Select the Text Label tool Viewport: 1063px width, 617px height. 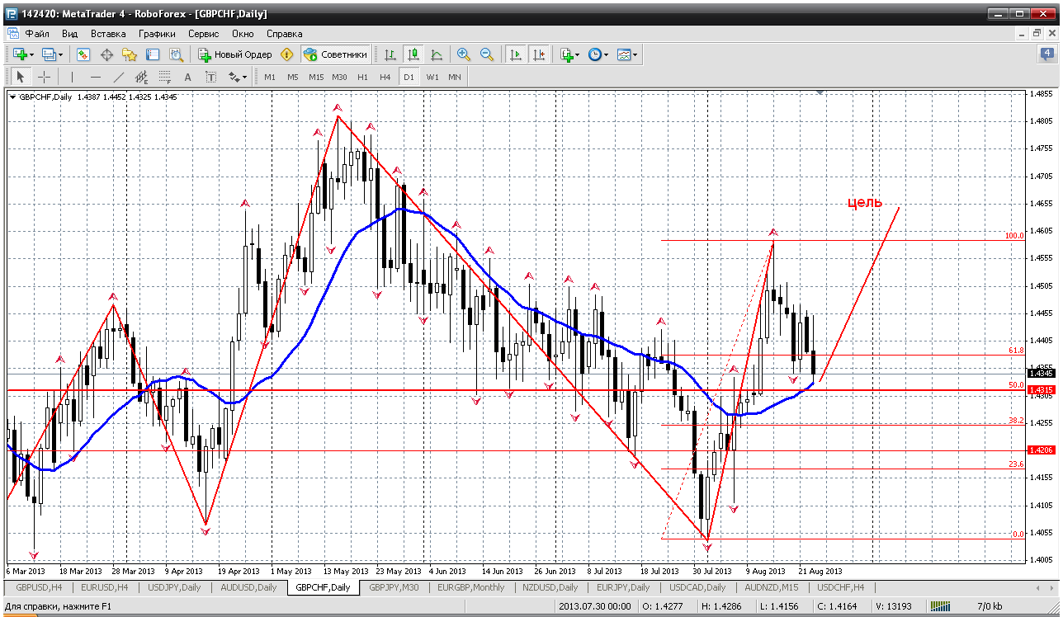[210, 77]
